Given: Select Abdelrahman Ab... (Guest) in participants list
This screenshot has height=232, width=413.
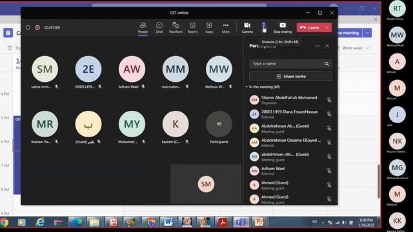Looking at the screenshot, I should 290,128.
